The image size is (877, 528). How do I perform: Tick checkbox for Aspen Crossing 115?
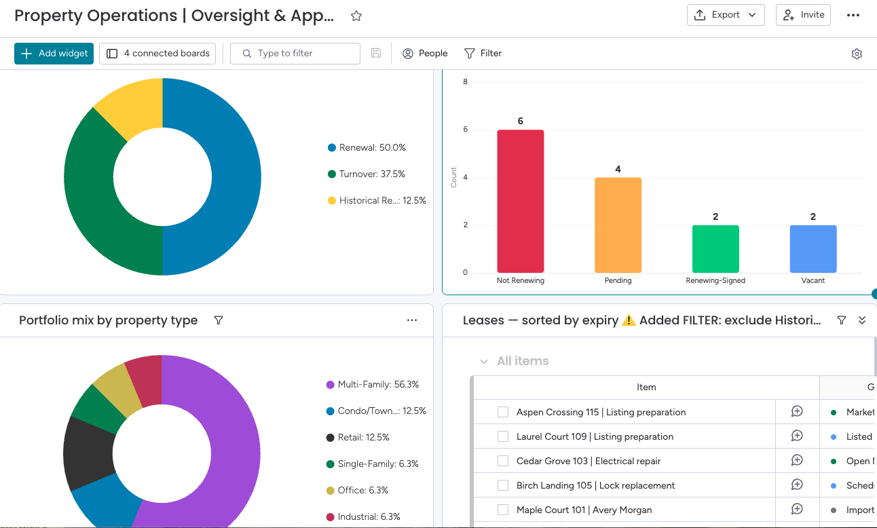[x=503, y=412]
